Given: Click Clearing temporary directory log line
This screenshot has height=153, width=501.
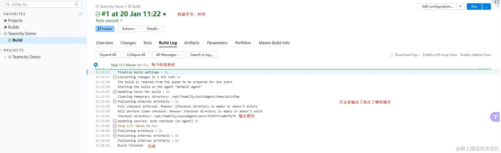Looking at the screenshot, I should tap(179, 97).
